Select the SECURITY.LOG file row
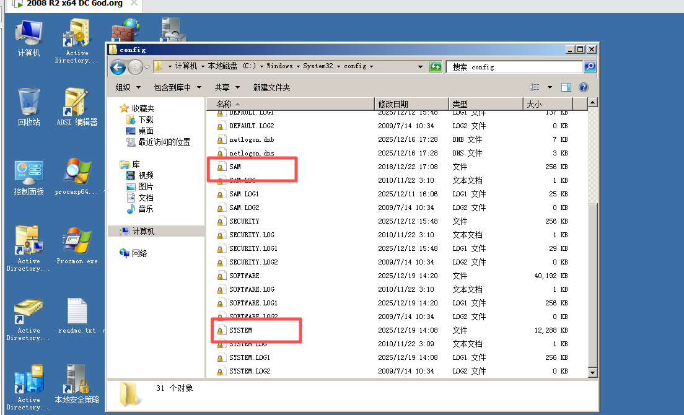The width and height of the screenshot is (684, 415). click(393, 235)
